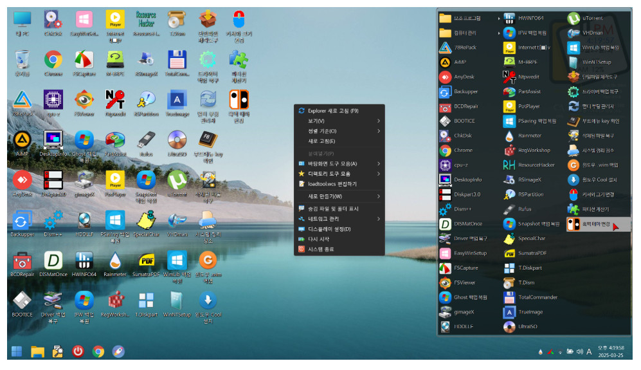641x370 pixels.
Task: Launch Rufus from the desktop
Action: [145, 141]
